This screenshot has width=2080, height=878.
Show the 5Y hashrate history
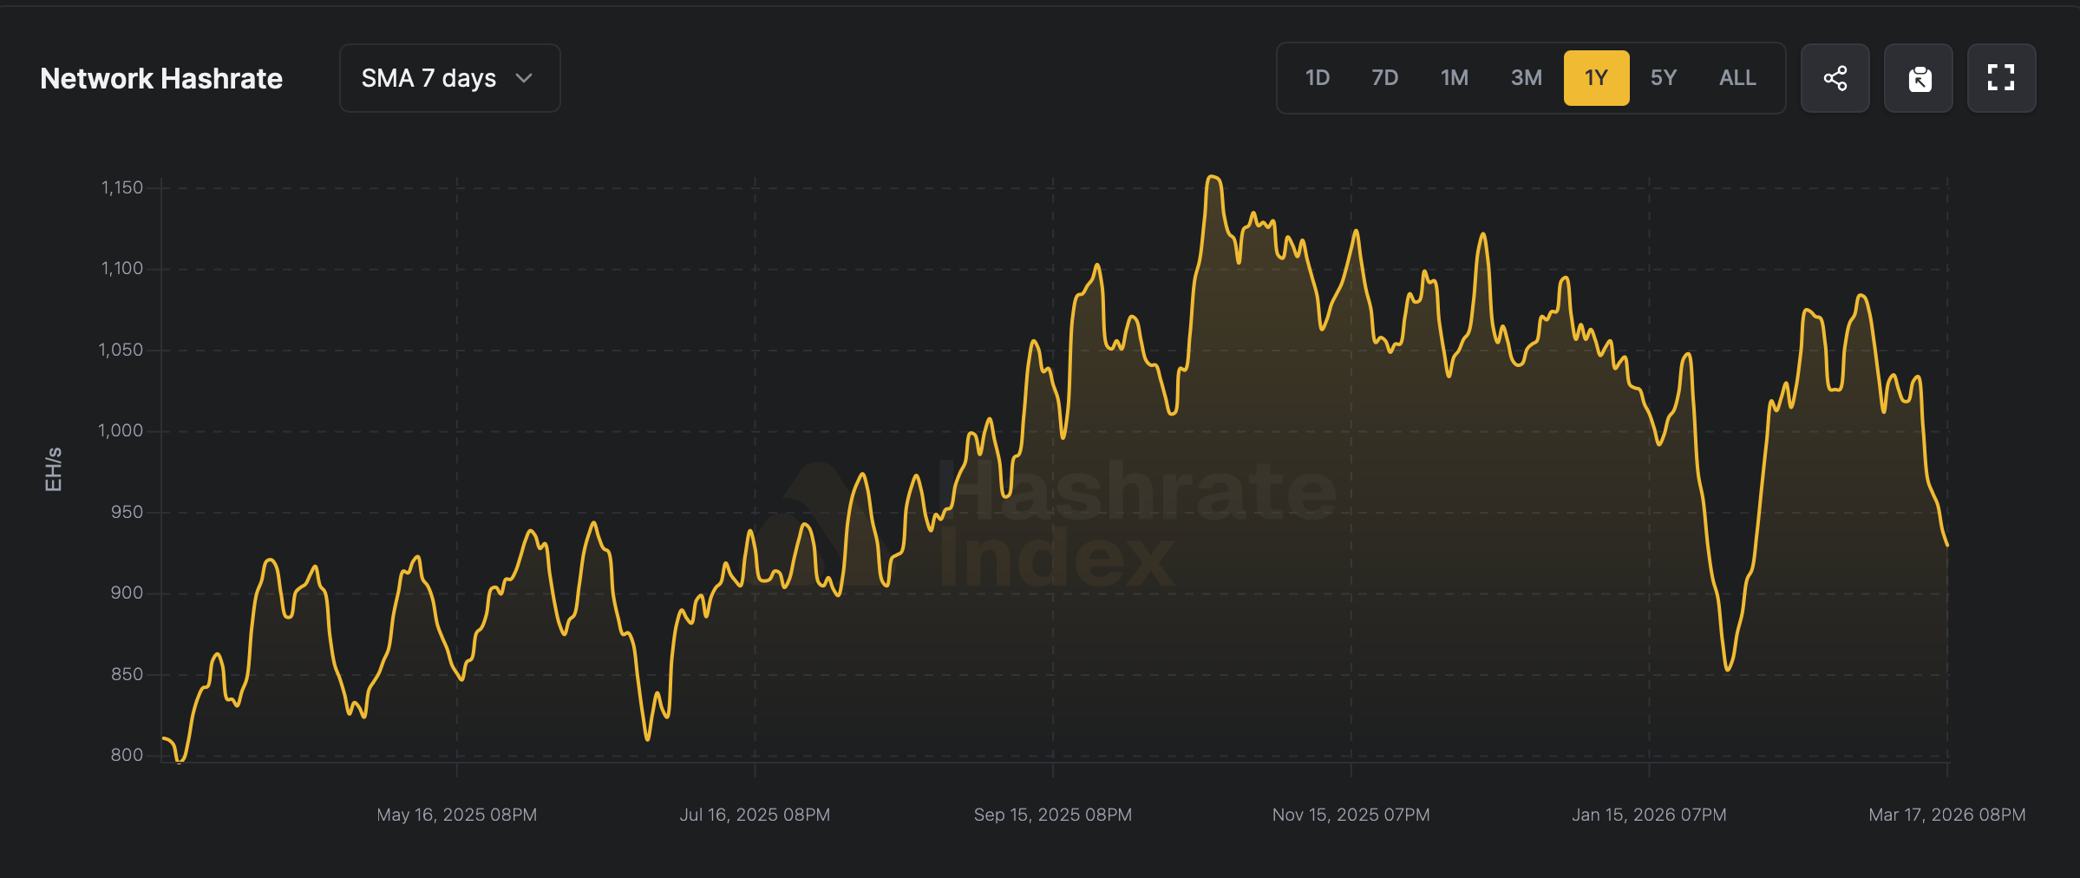point(1663,78)
